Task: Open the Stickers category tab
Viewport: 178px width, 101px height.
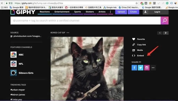Action: click(x=90, y=12)
